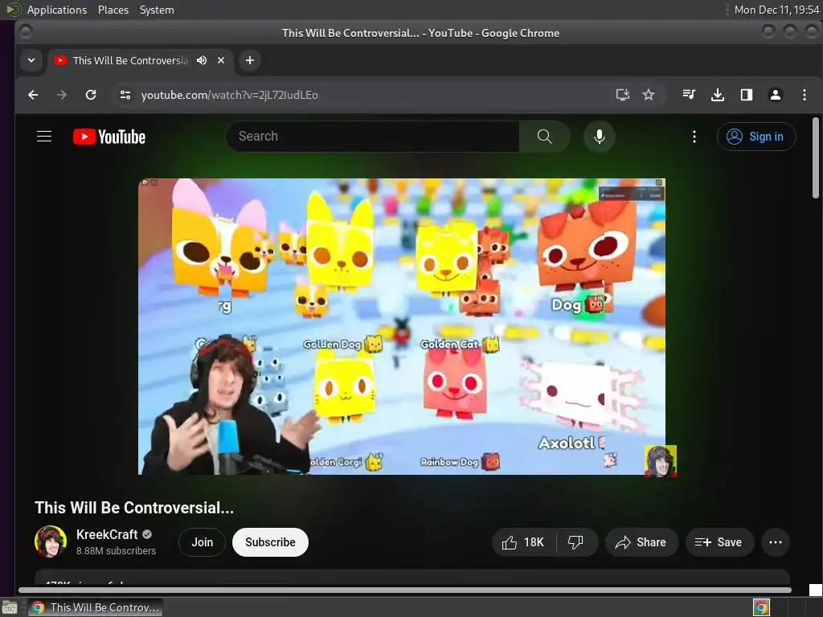
Task: Share the video
Action: point(641,542)
